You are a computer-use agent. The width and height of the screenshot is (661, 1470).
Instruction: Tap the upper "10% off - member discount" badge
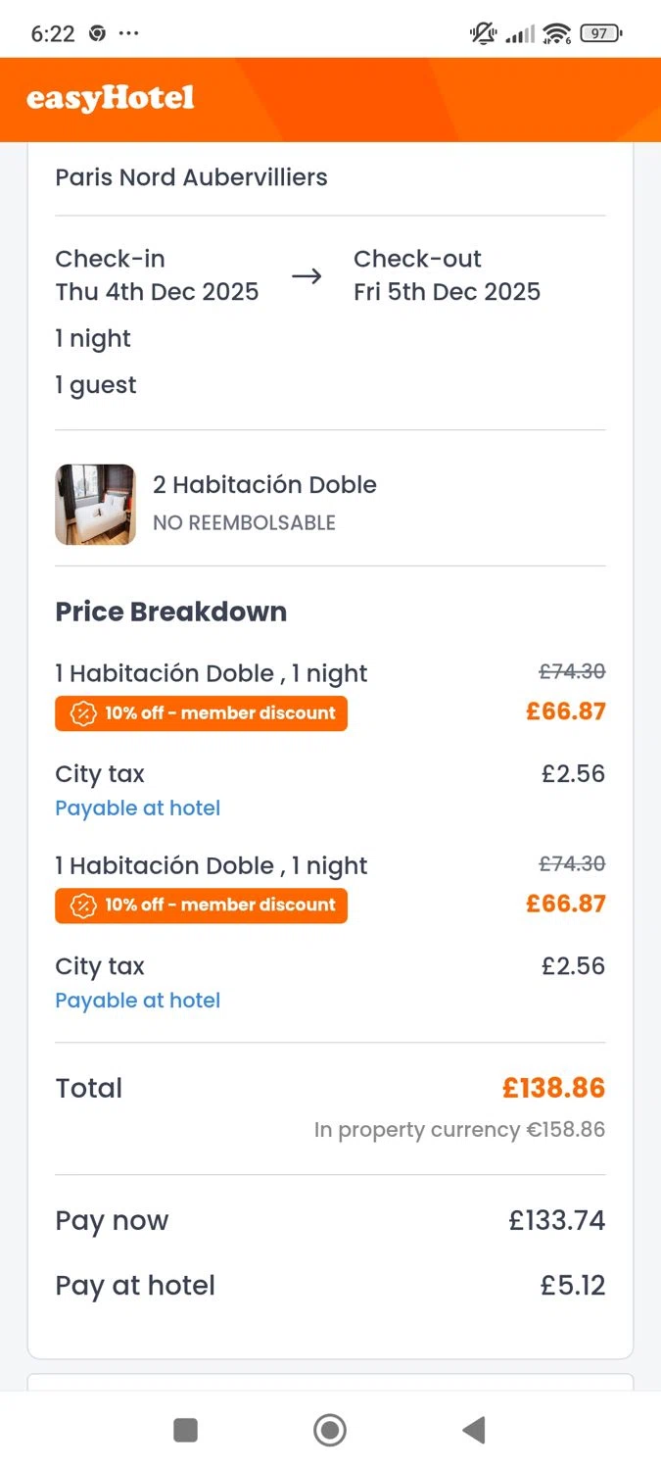201,713
